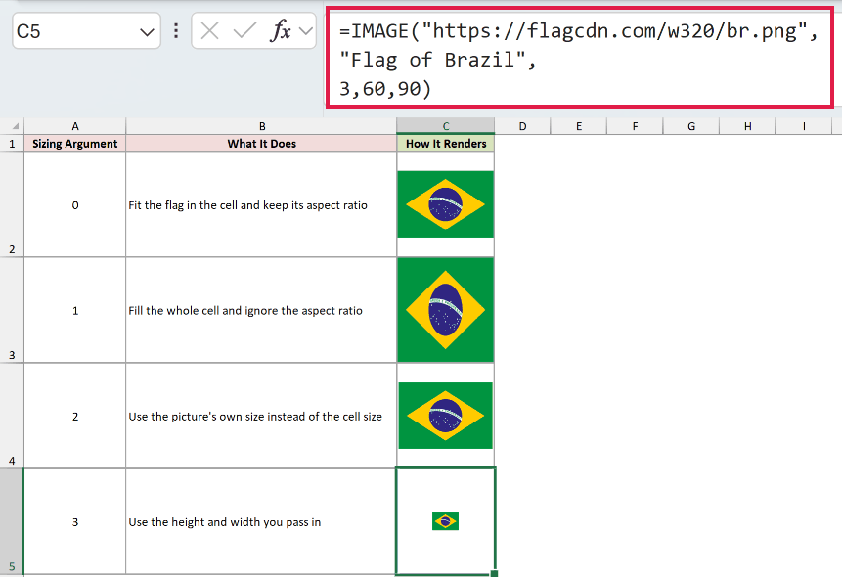Click the Brazil flag in row 2
Viewport: 842px width, 577px height.
point(445,204)
